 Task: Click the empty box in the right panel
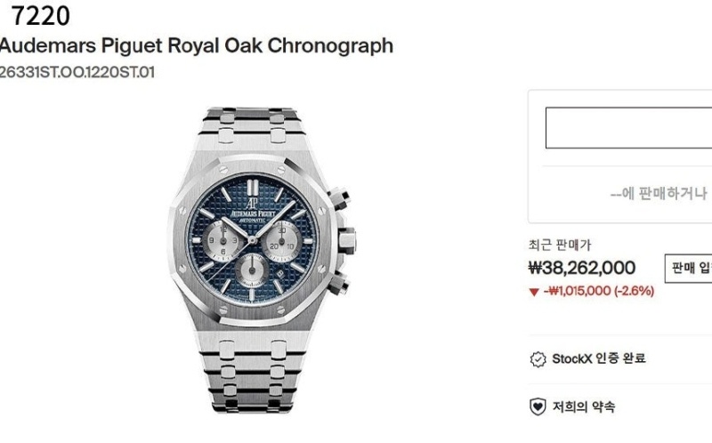tap(628, 127)
